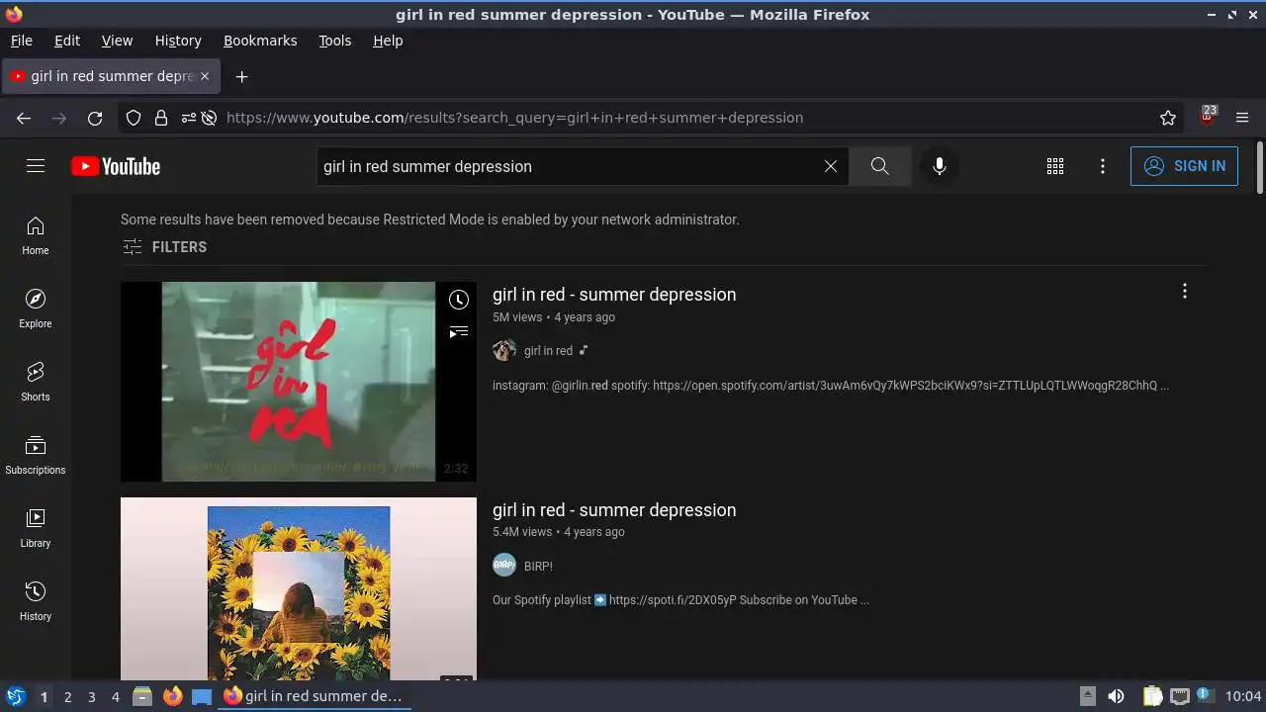This screenshot has width=1266, height=712.
Task: Open a new tab with plus
Action: click(241, 76)
